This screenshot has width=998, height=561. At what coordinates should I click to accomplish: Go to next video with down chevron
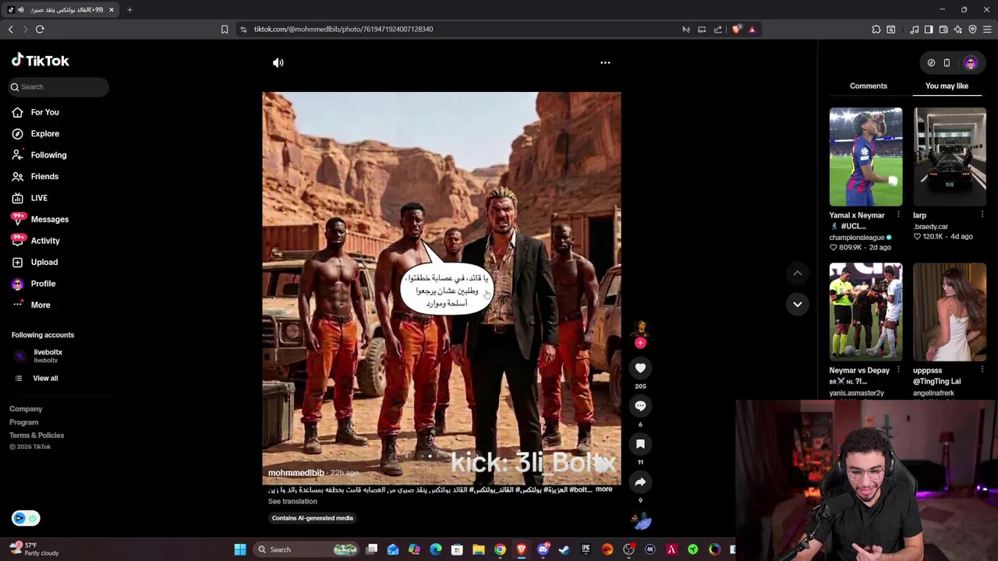click(797, 304)
